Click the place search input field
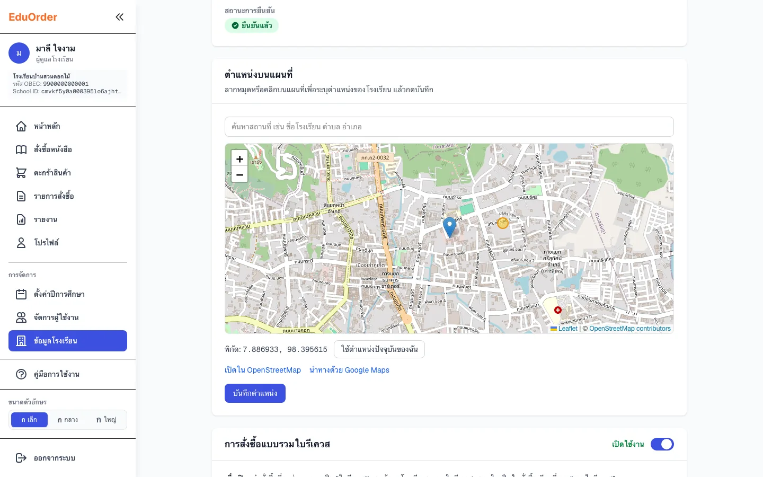 click(x=449, y=127)
